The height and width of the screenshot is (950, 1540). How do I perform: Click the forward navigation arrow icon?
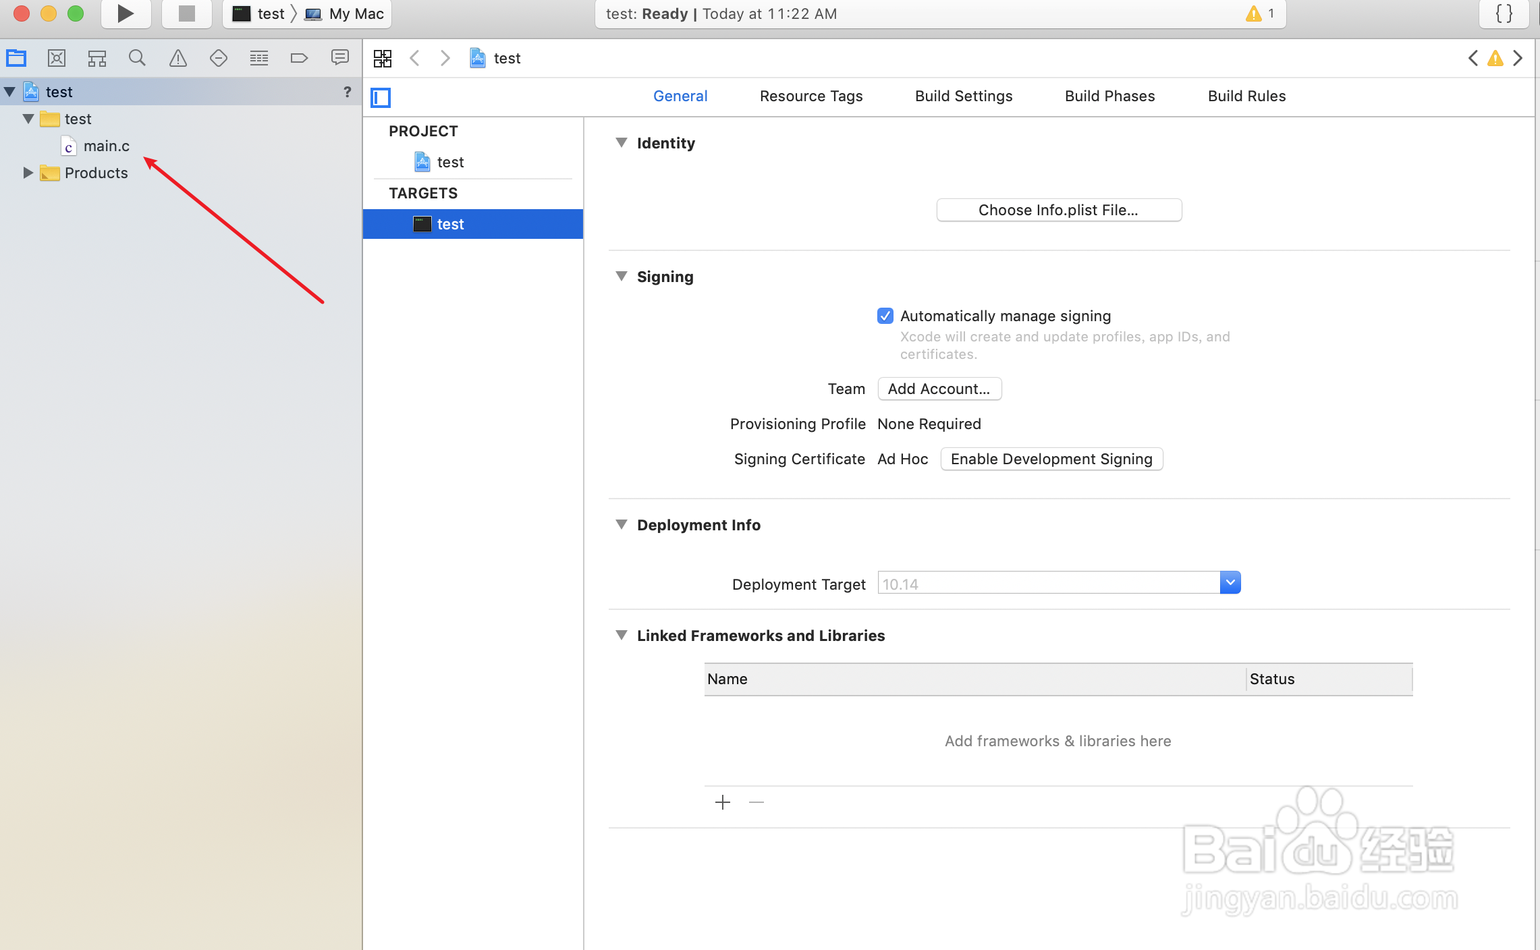445,58
